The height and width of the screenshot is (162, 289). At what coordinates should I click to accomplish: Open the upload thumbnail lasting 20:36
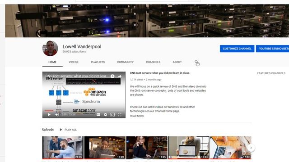coord(63,148)
